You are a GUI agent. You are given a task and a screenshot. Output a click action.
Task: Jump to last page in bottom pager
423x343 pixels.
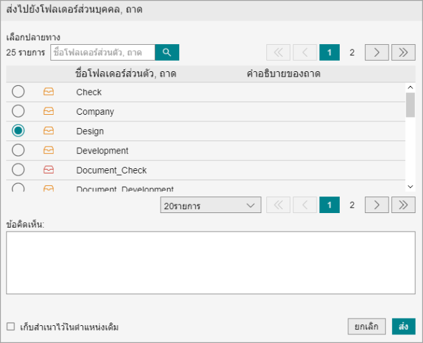403,205
